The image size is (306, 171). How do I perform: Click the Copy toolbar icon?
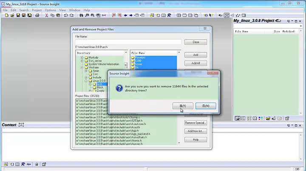(52, 15)
